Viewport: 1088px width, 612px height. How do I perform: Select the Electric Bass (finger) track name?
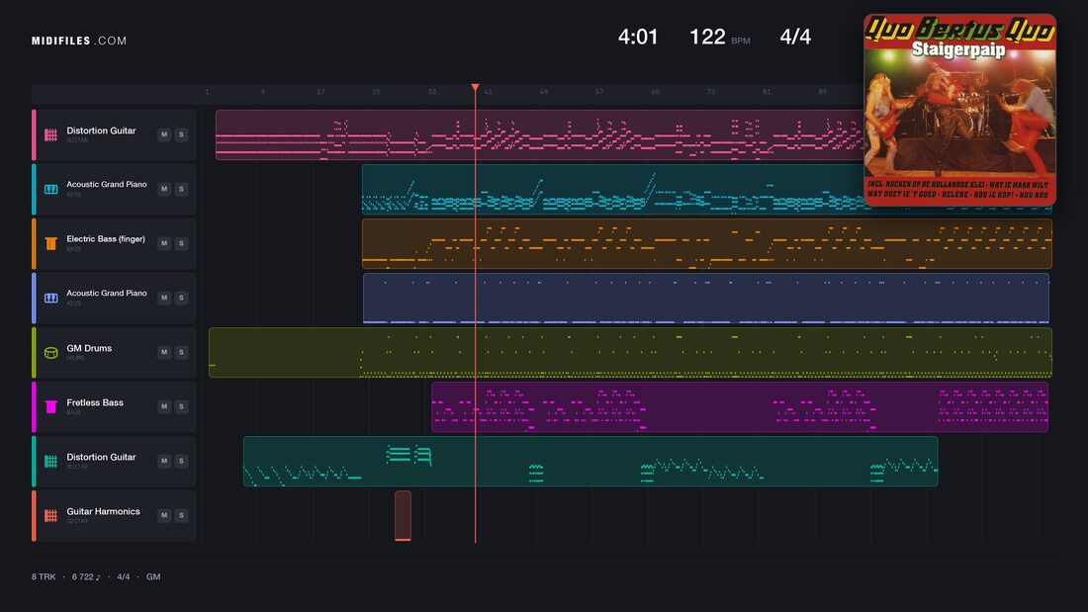pyautogui.click(x=106, y=238)
